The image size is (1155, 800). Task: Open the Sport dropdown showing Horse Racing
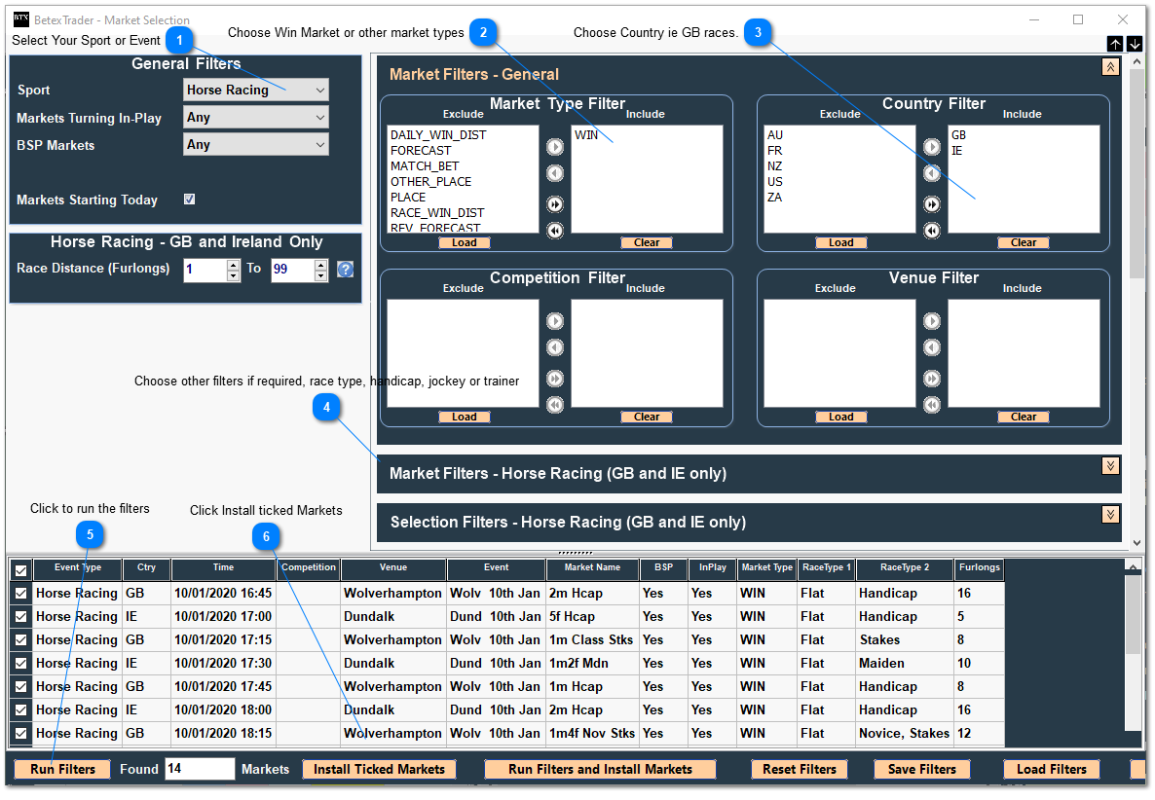coord(255,90)
